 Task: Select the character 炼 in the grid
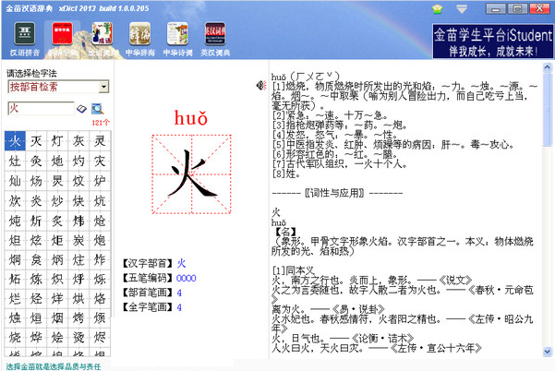tap(36, 279)
